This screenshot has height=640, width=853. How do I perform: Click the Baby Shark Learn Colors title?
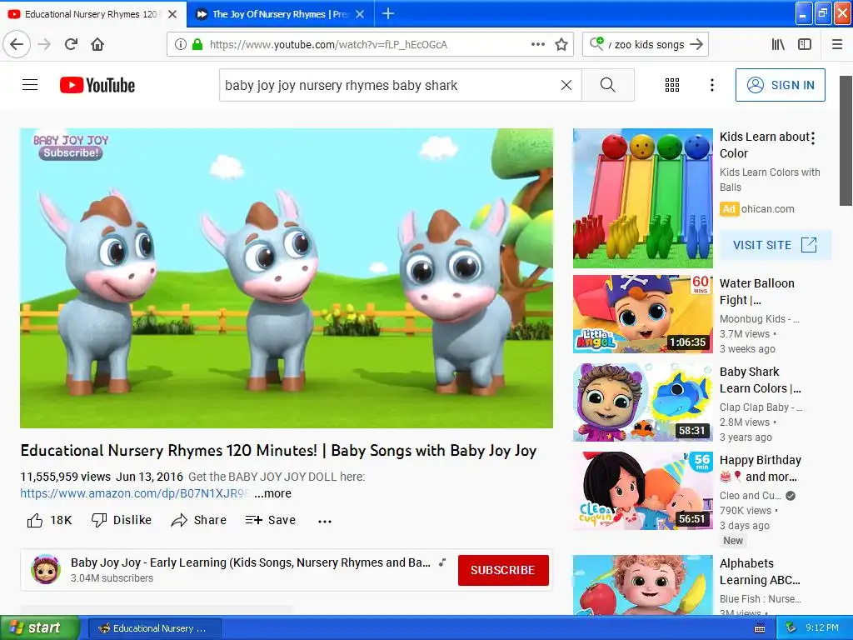(x=760, y=380)
